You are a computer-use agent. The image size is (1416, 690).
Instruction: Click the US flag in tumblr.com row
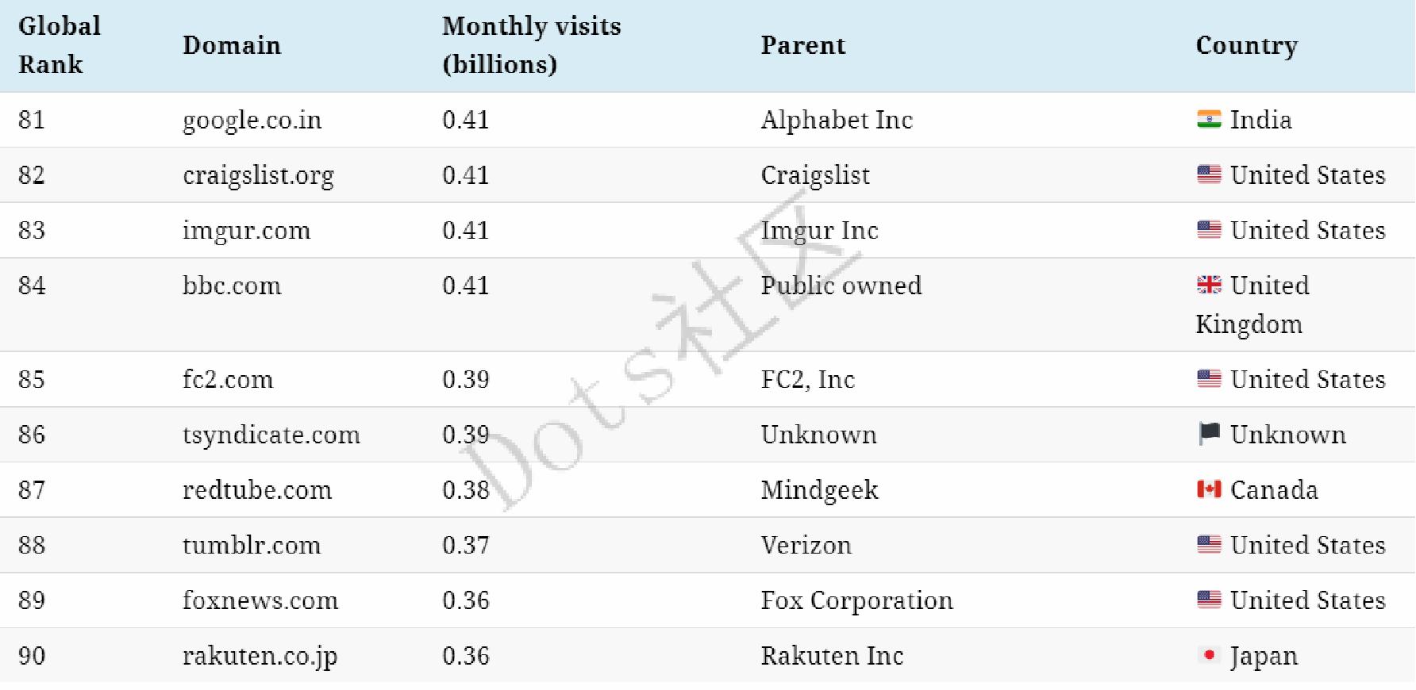click(x=1209, y=545)
